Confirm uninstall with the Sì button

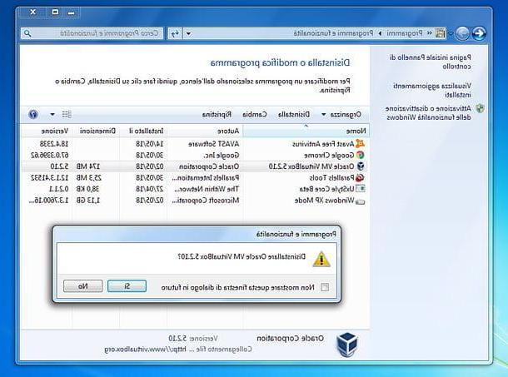[127, 286]
